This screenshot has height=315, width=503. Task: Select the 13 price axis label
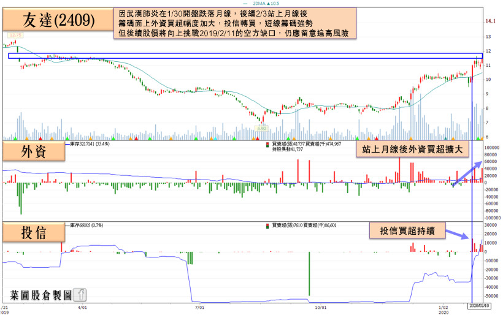[x=488, y=37]
